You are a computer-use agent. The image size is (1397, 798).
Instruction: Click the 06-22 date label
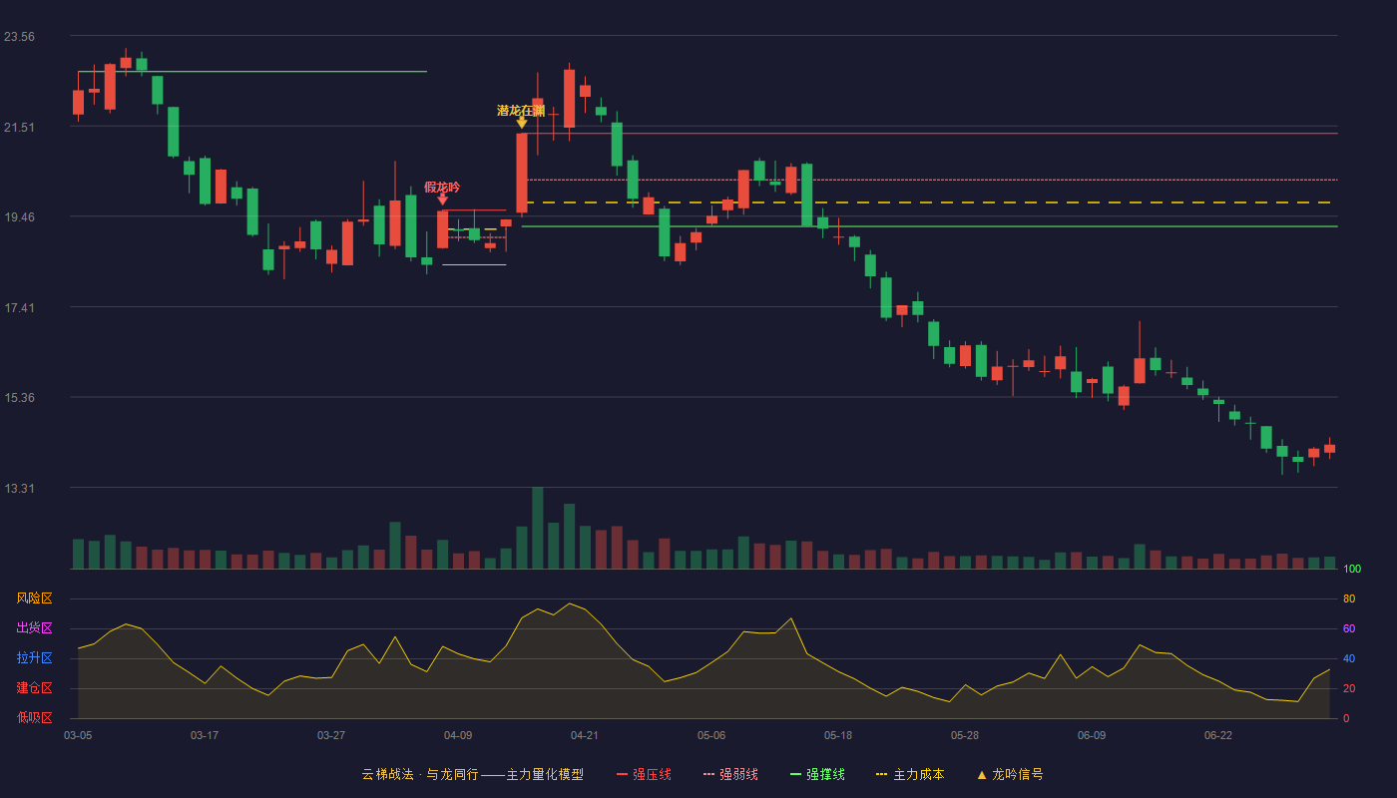1218,736
